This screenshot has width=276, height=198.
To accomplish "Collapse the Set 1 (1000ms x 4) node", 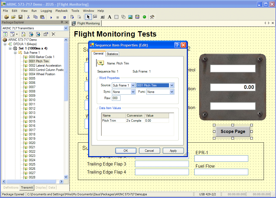I will click(x=10, y=48).
